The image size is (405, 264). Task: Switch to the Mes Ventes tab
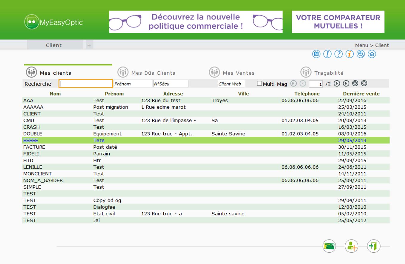(239, 73)
